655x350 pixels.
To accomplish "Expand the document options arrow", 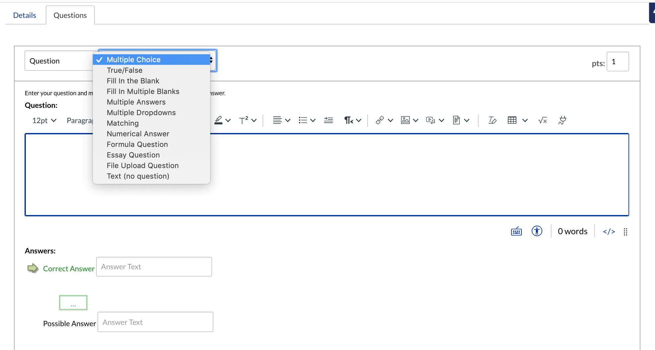I will click(x=467, y=120).
